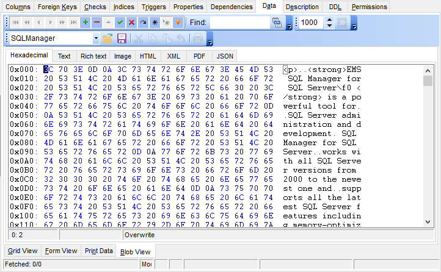Expand navigator toolbar overflow options
The height and width of the screenshot is (272, 441).
pyautogui.click(x=289, y=23)
